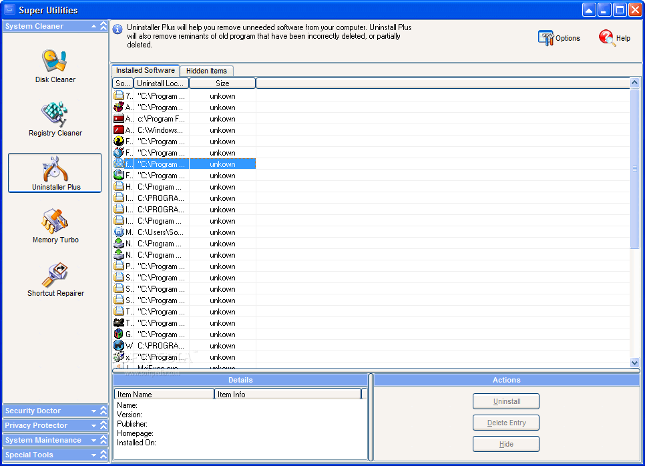Open the Disk Cleaner tool

(55, 66)
